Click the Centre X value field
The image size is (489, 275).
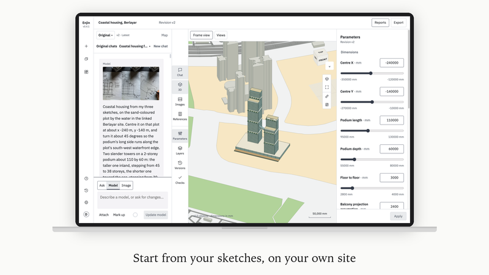[x=392, y=63]
